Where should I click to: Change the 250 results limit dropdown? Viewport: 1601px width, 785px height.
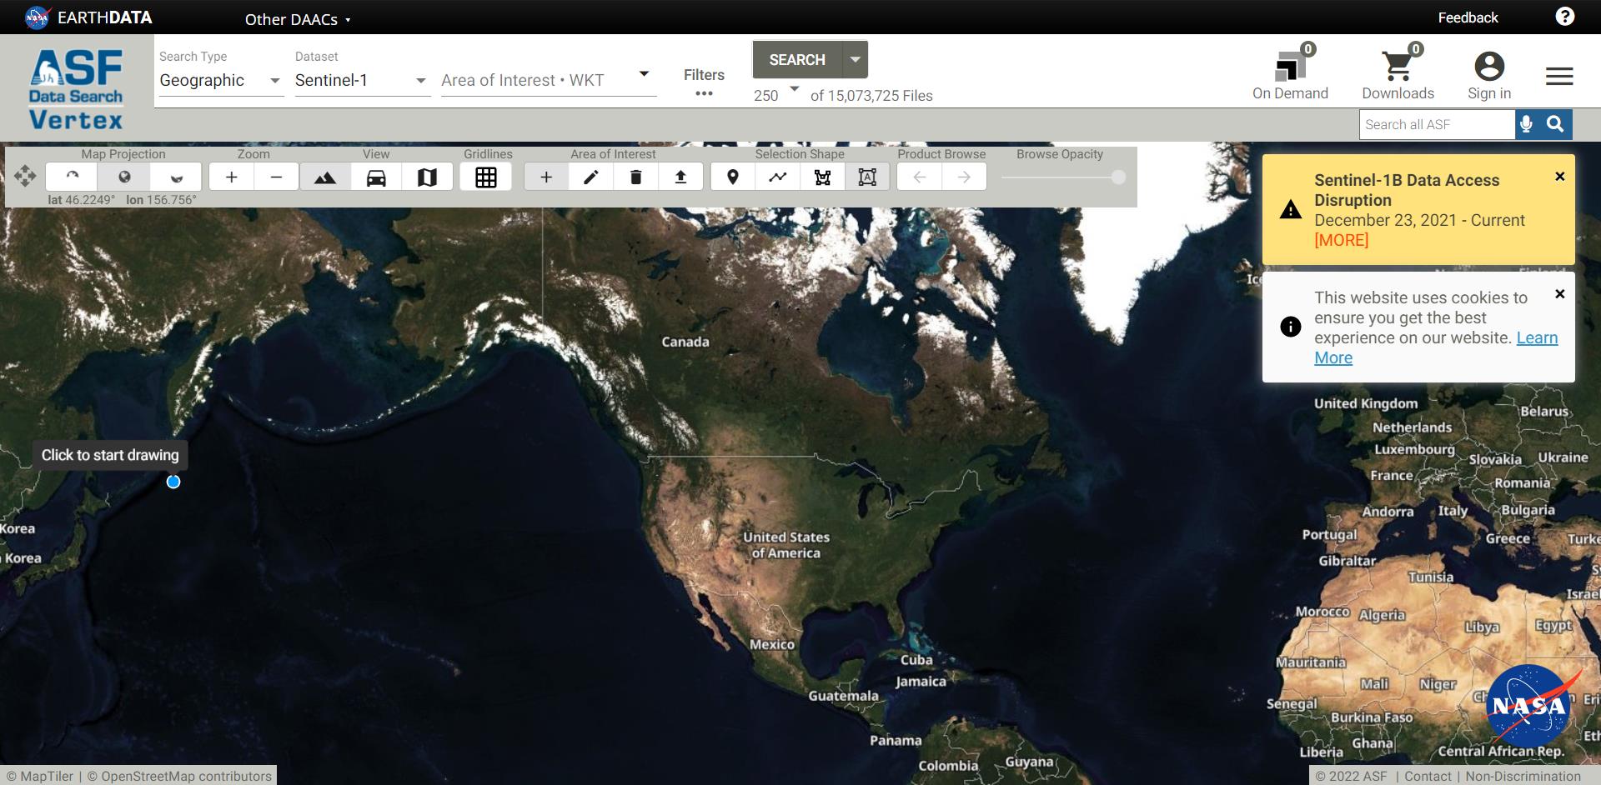point(776,94)
